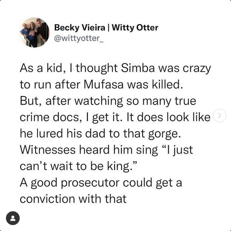231x231 pixels.
Task: Click the name Becky Vieira
Action: coord(79,28)
